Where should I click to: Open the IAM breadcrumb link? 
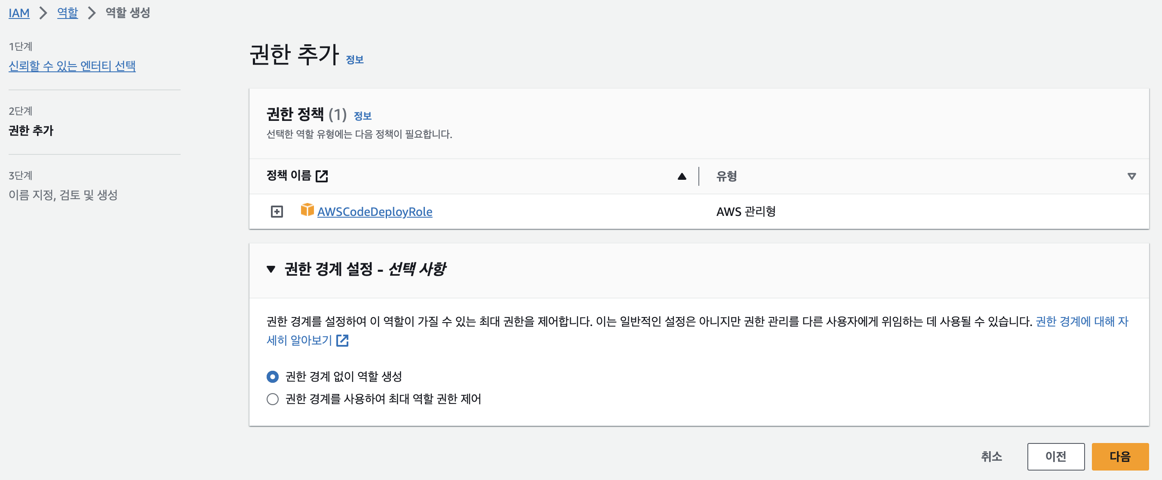click(19, 13)
